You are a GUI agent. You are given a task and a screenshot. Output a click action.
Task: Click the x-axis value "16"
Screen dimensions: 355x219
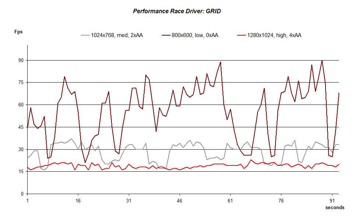coord(78,201)
